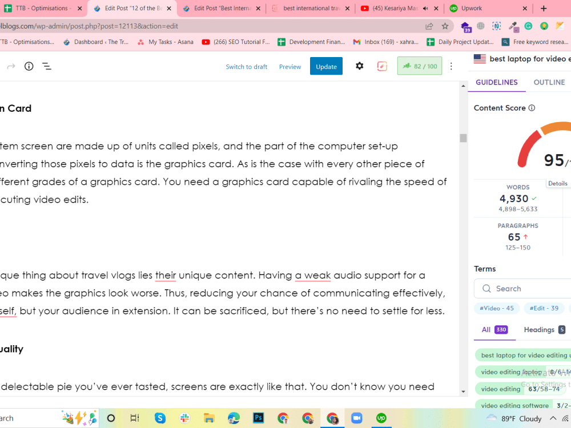Open the editor settings gear icon

pyautogui.click(x=359, y=66)
